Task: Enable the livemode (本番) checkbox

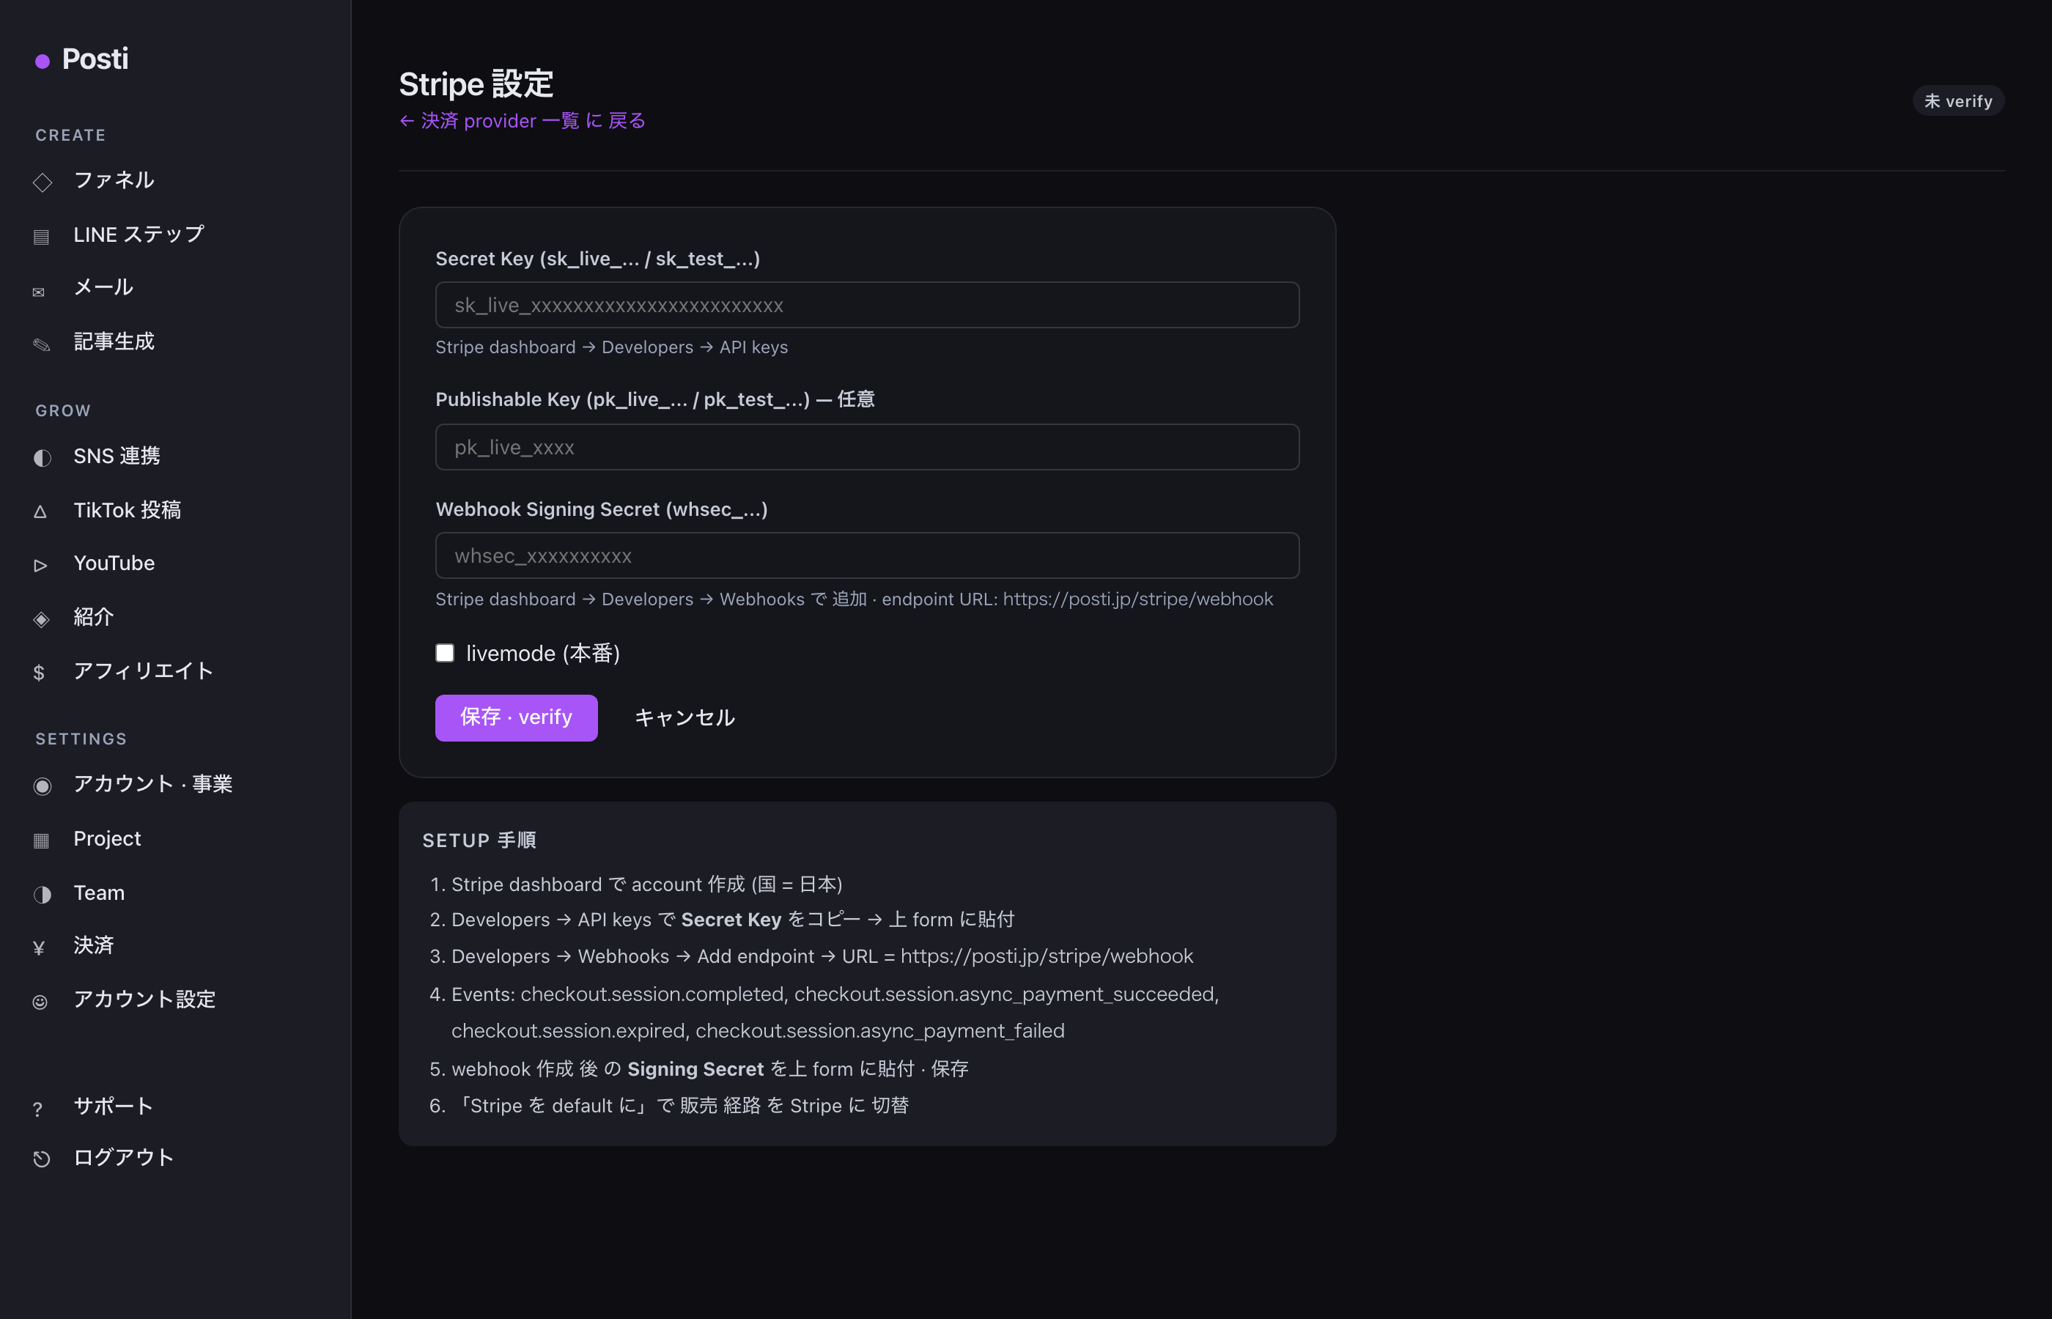Action: click(x=445, y=653)
